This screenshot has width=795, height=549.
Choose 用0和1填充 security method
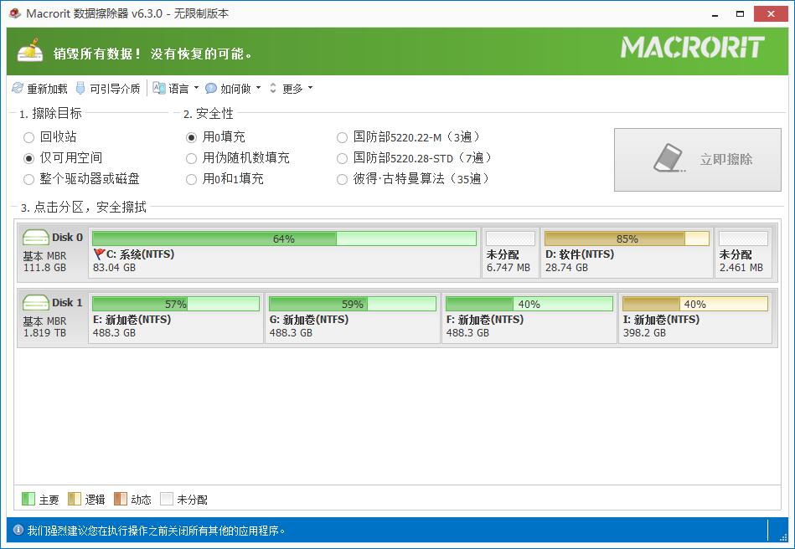point(225,179)
